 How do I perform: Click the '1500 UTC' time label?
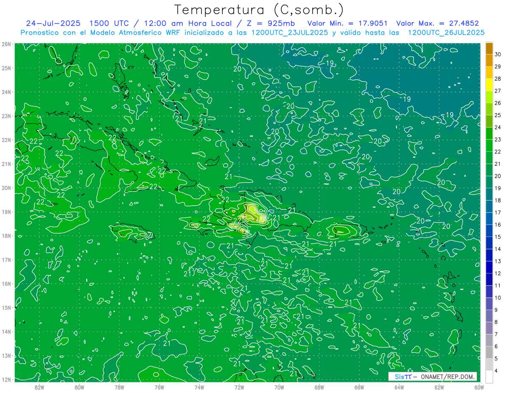[108, 23]
